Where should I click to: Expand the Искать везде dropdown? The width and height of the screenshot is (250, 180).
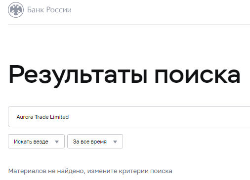[36, 142]
